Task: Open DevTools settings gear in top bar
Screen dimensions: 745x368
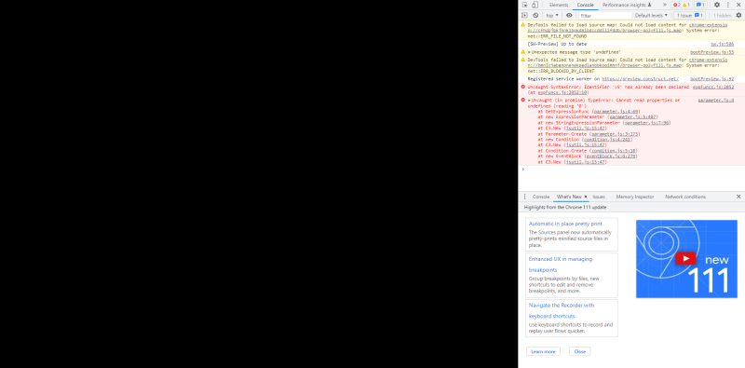Action: point(717,5)
